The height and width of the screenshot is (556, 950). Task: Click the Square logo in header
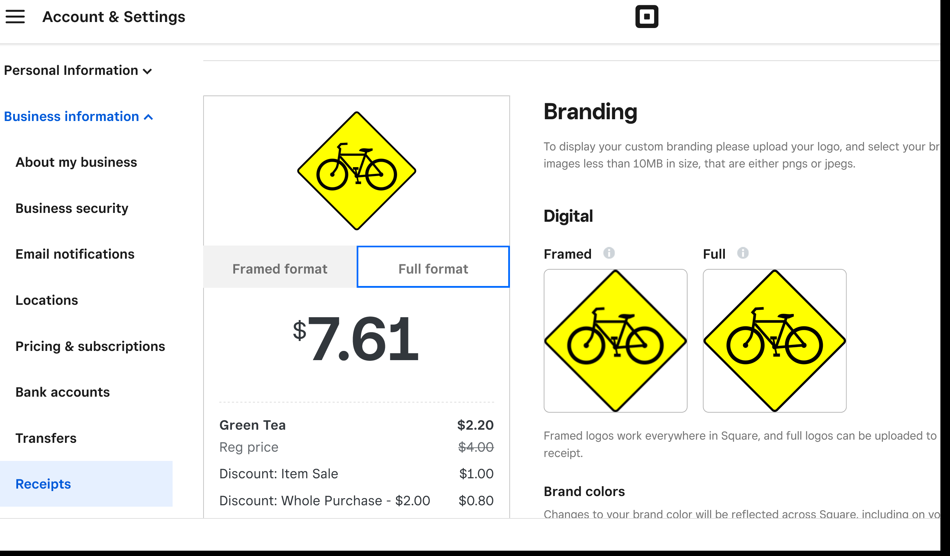click(646, 17)
